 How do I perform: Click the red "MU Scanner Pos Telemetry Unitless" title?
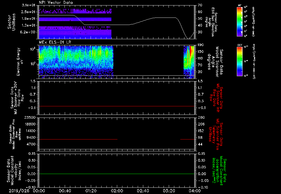click(x=216, y=134)
